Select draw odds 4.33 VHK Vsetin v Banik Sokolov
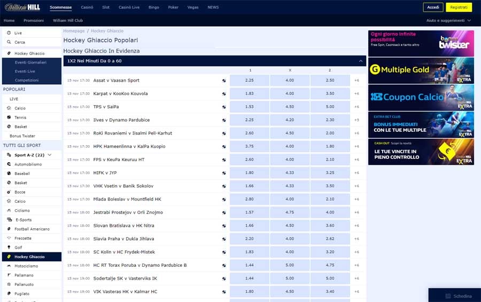Screen dimensions: 481x302 click(290, 186)
